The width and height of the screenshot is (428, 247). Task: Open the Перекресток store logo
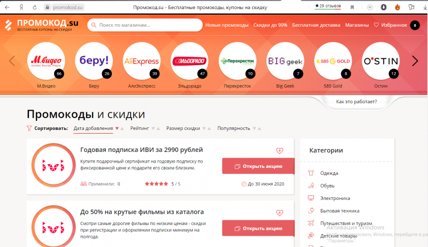pyautogui.click(x=238, y=61)
